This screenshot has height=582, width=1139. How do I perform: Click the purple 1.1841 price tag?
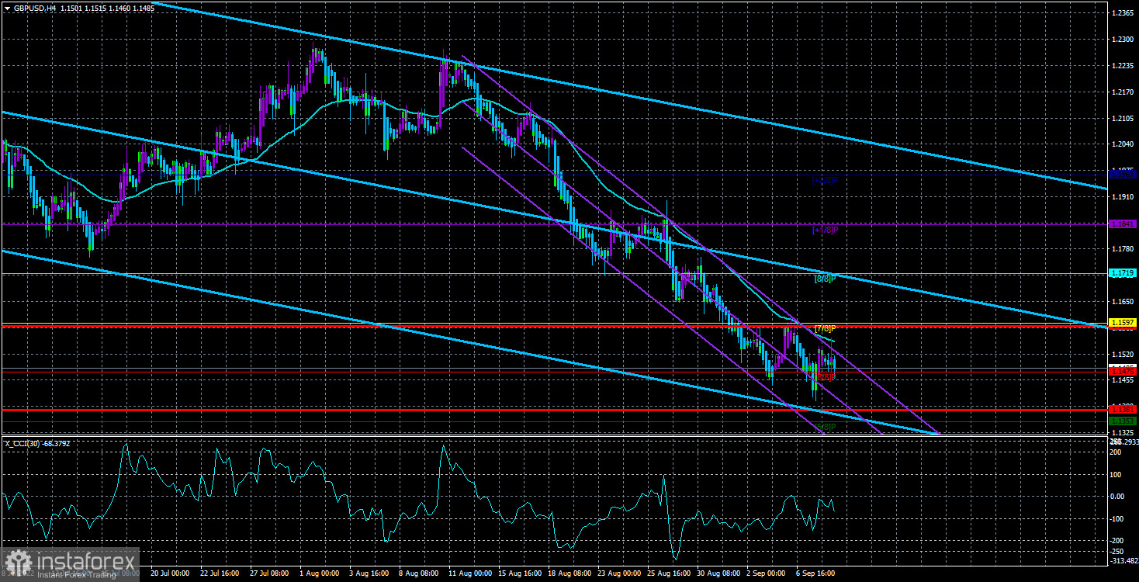point(1123,223)
